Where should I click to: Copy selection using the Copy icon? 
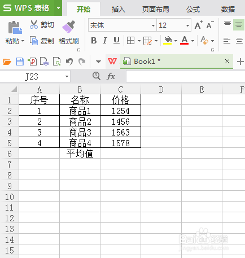[34, 41]
